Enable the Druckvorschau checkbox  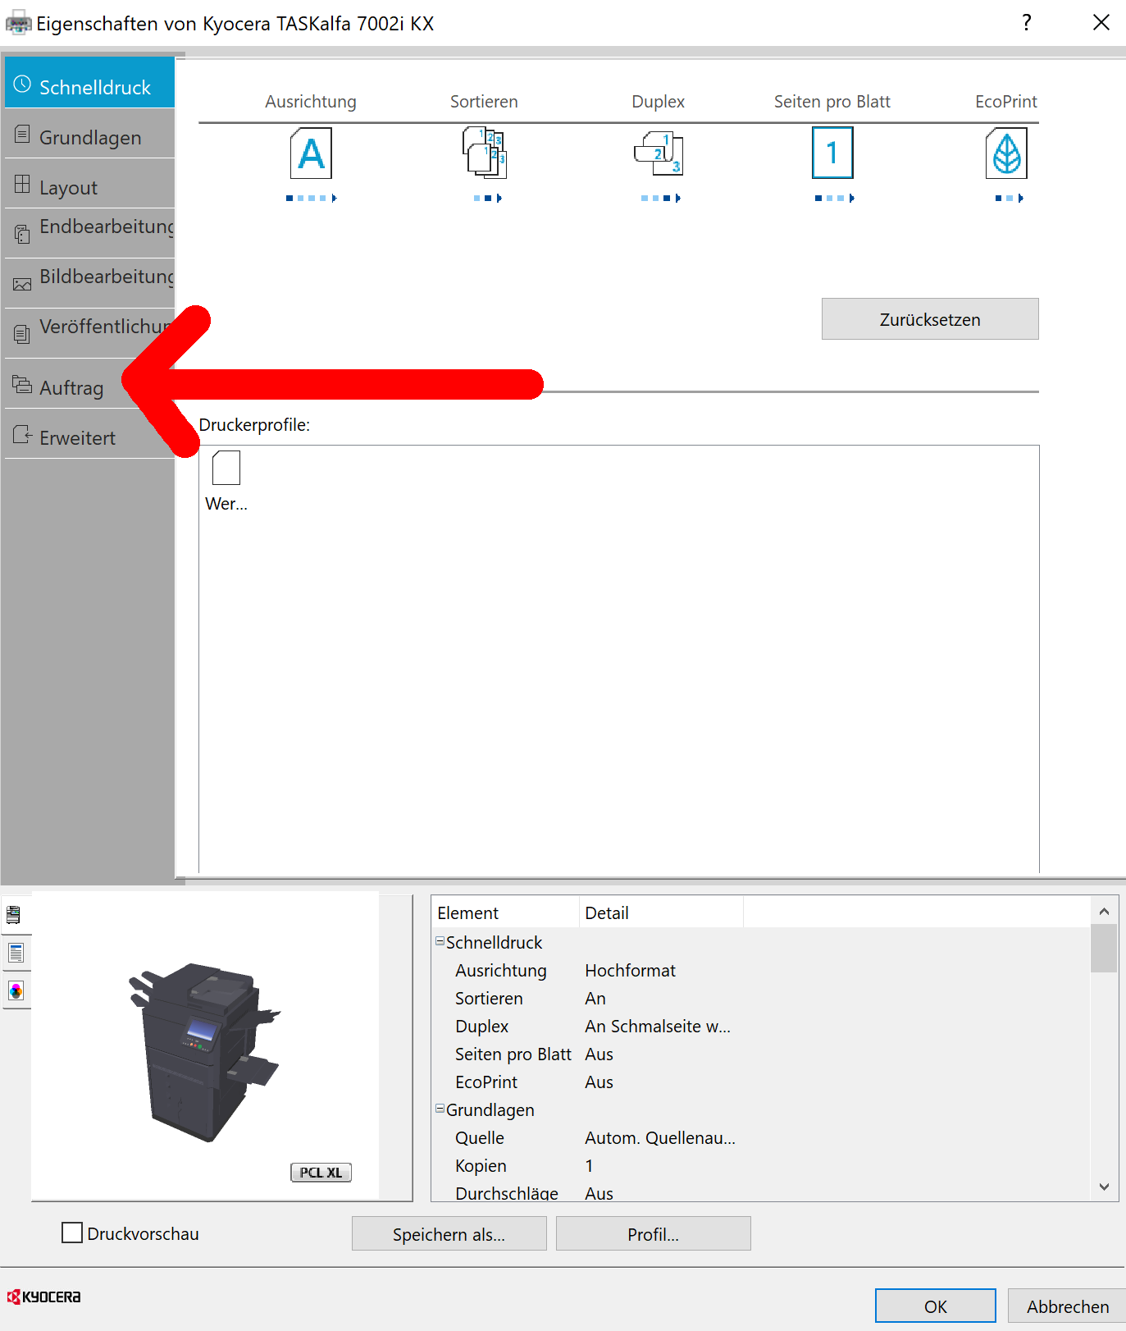click(x=72, y=1233)
